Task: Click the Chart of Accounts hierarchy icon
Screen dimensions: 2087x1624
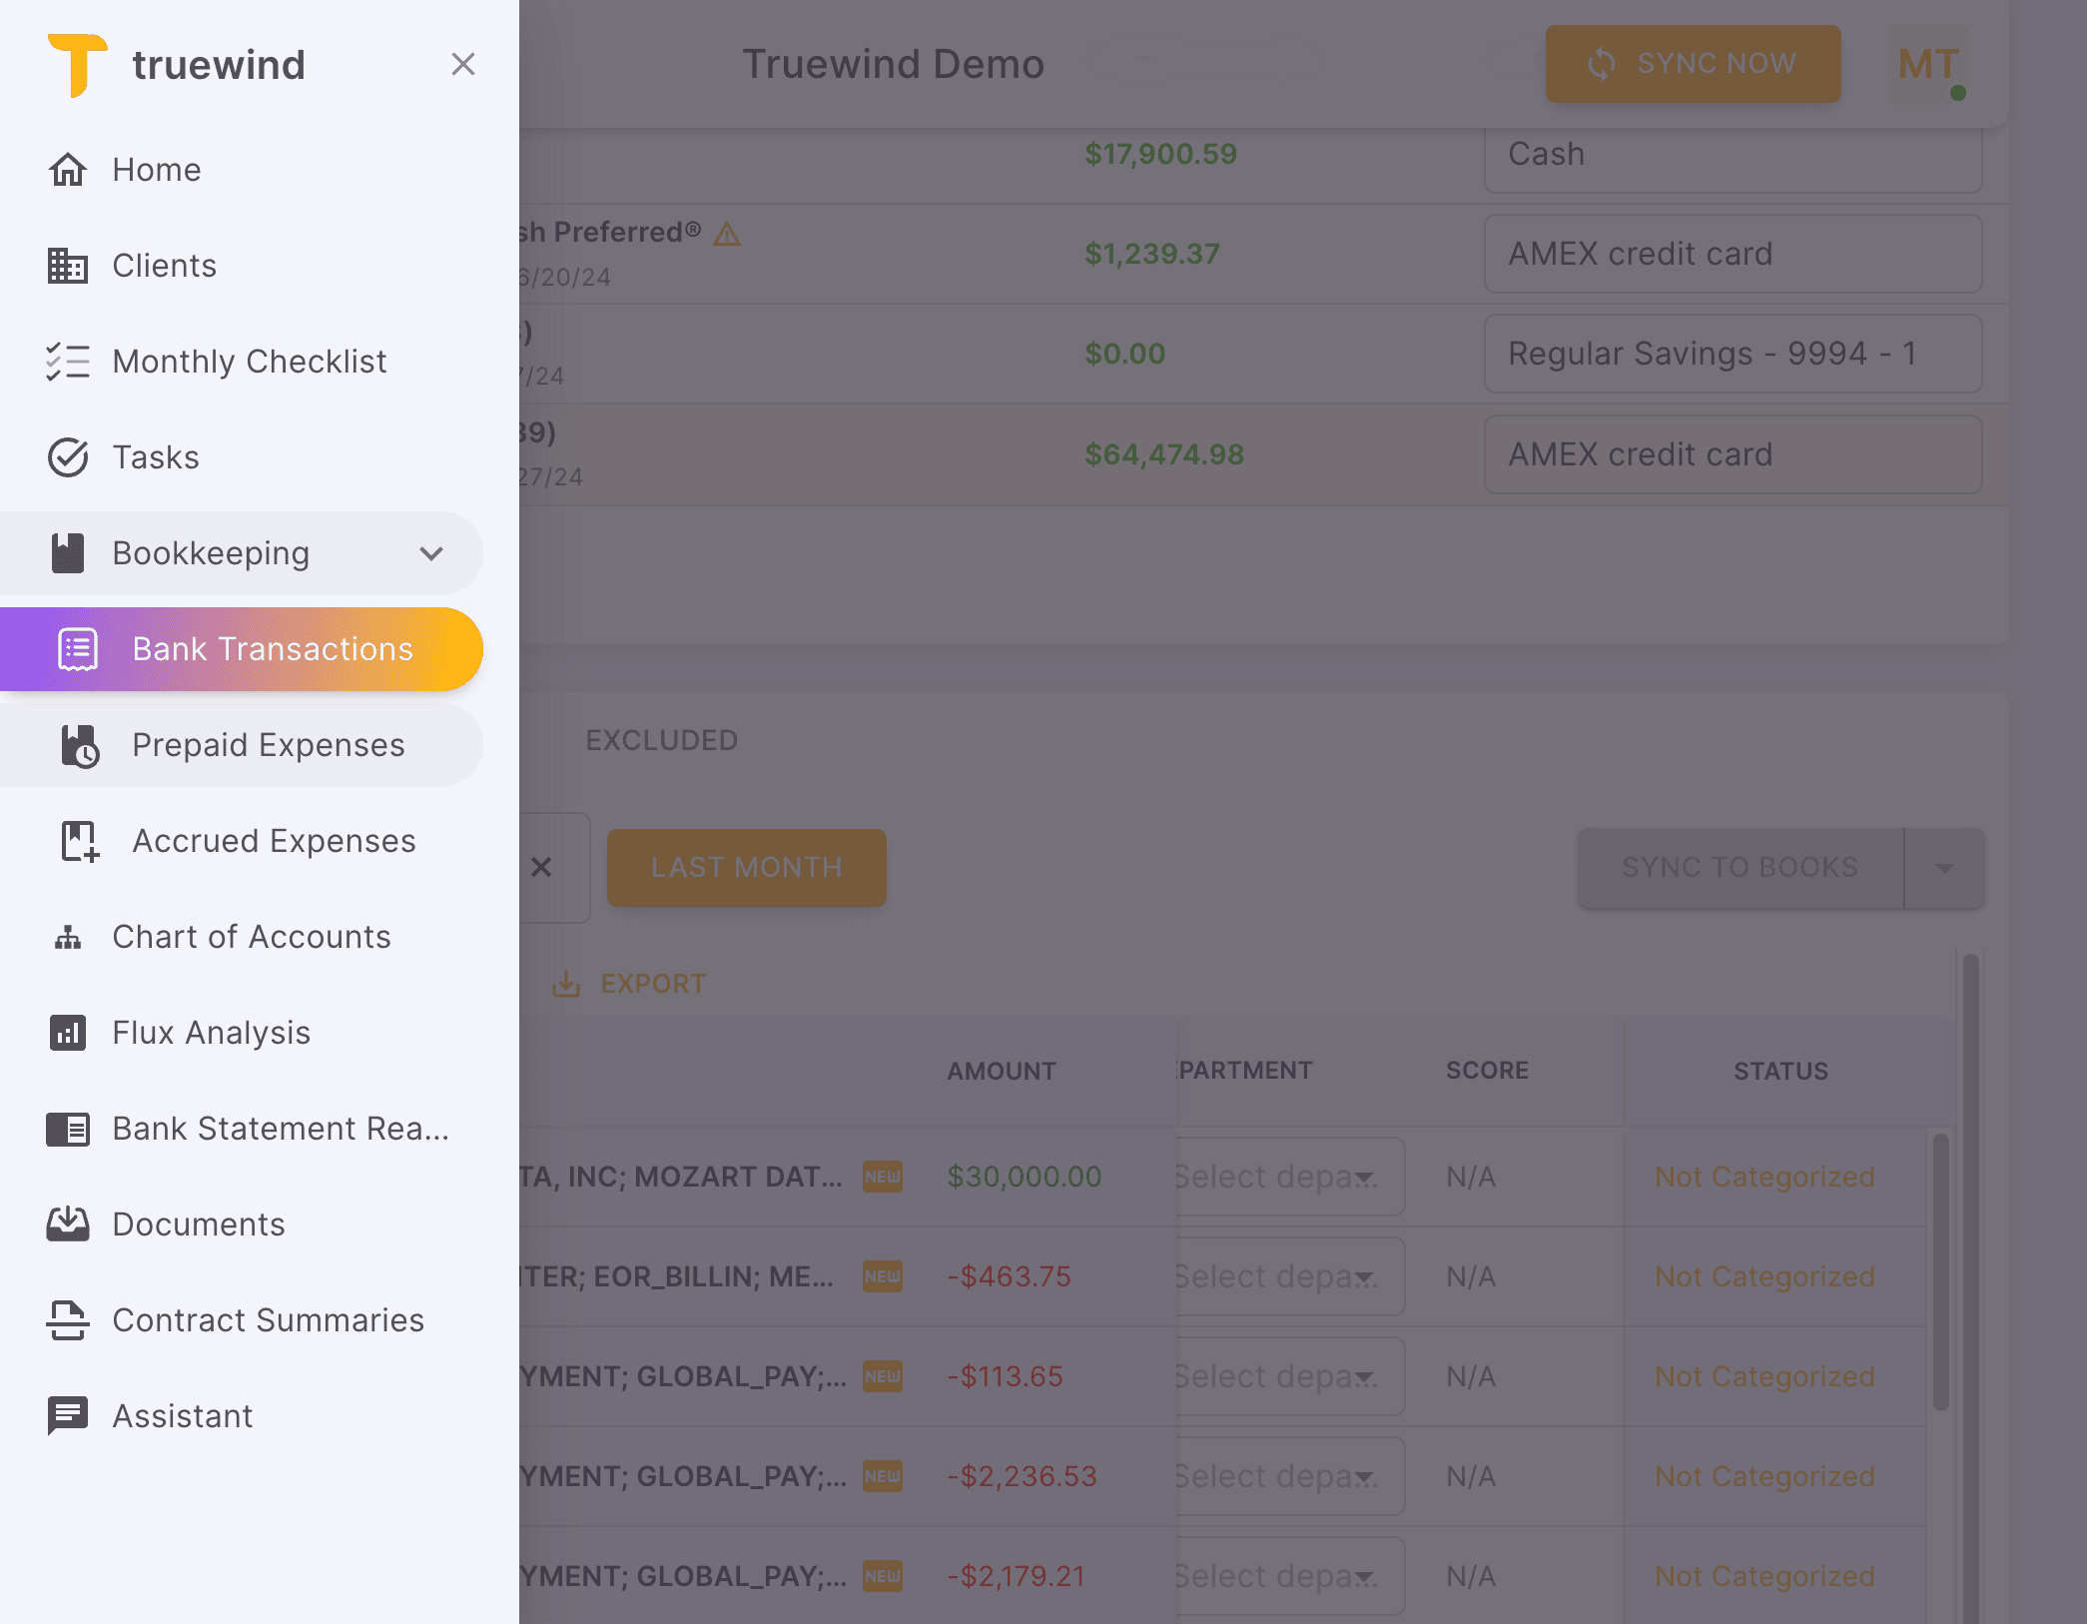Action: point(66,937)
